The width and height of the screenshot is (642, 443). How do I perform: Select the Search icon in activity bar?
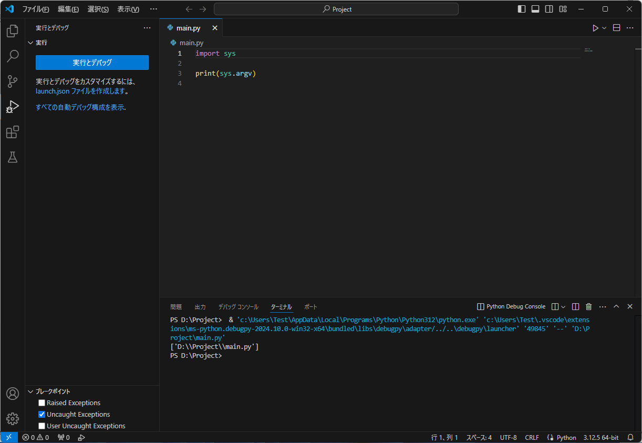12,56
